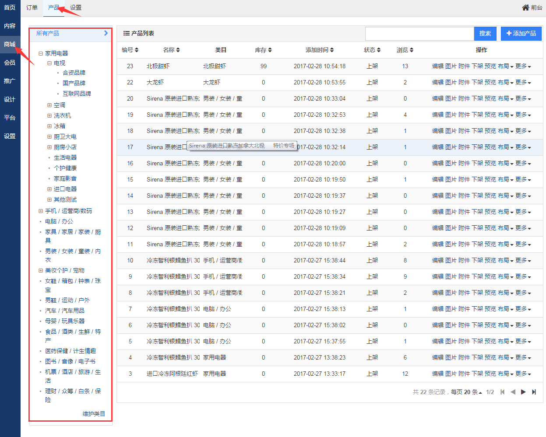
Task: Open 更多 dropdown for product 23
Action: [x=523, y=66]
